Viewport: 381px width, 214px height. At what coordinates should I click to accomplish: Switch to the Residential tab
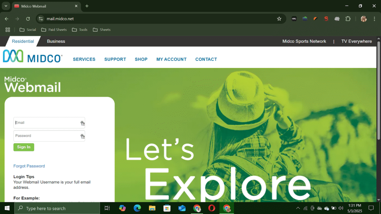23,41
